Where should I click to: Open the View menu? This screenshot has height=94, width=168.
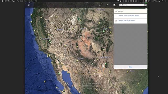25,1
